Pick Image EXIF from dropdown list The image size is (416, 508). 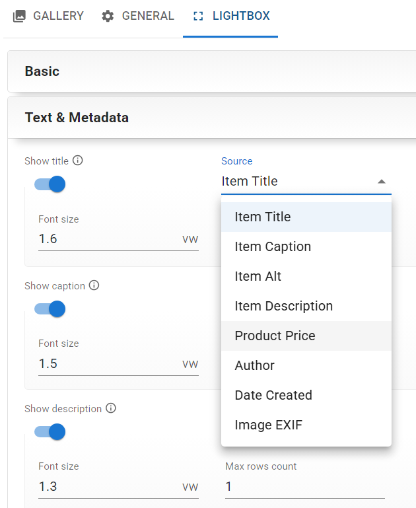point(268,425)
